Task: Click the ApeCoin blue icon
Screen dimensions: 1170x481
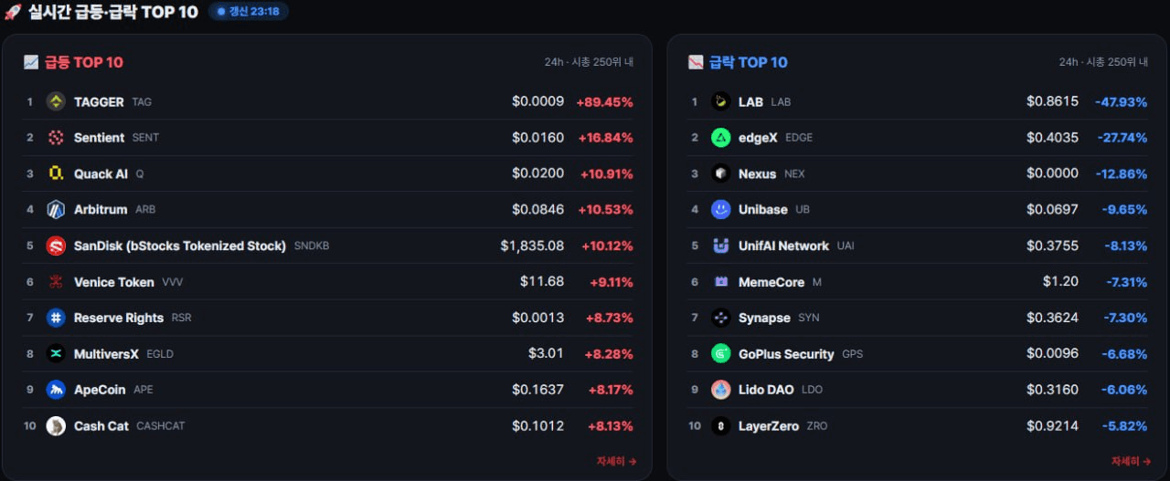Action: tap(56, 390)
